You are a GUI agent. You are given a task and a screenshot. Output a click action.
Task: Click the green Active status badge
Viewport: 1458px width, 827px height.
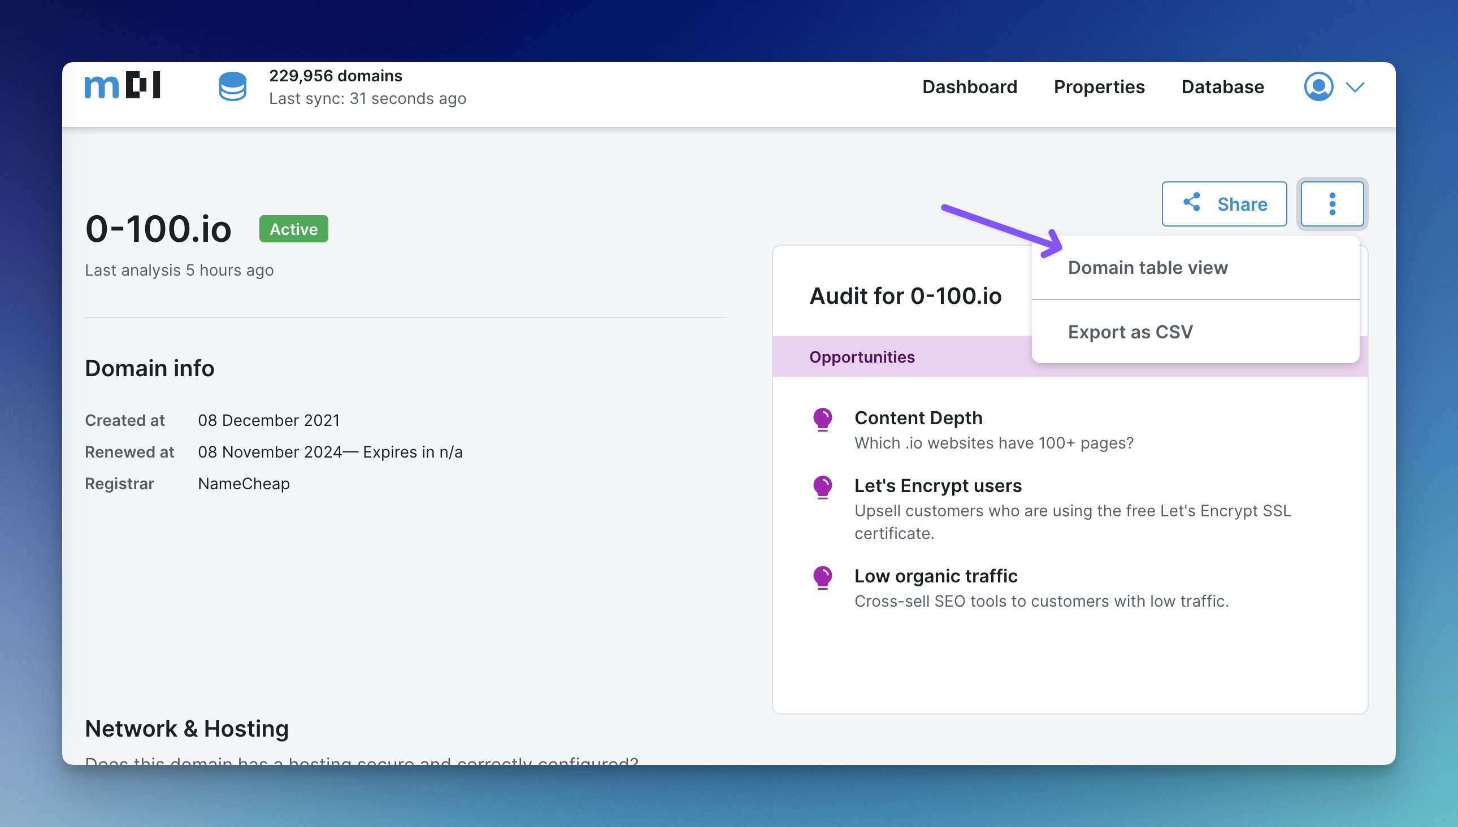pos(293,229)
